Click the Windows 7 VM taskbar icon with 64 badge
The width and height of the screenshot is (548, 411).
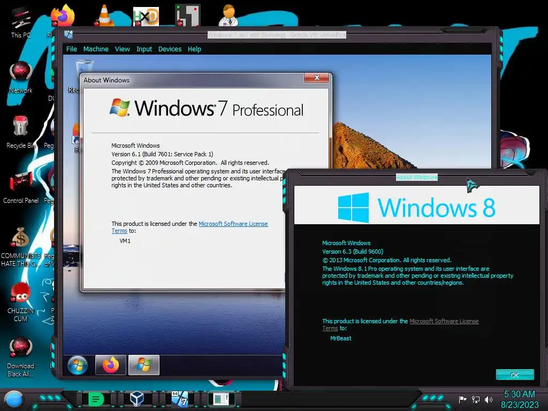(180, 399)
